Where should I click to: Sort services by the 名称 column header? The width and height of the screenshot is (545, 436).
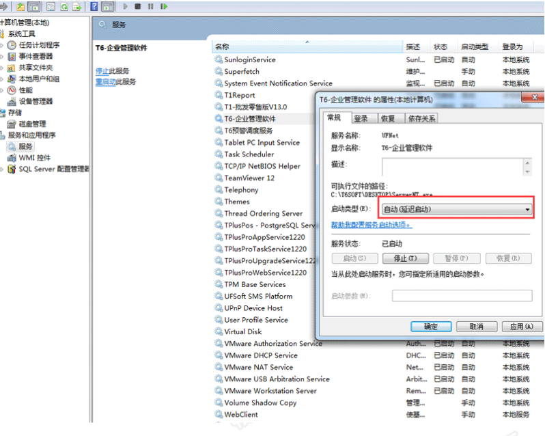pyautogui.click(x=307, y=46)
